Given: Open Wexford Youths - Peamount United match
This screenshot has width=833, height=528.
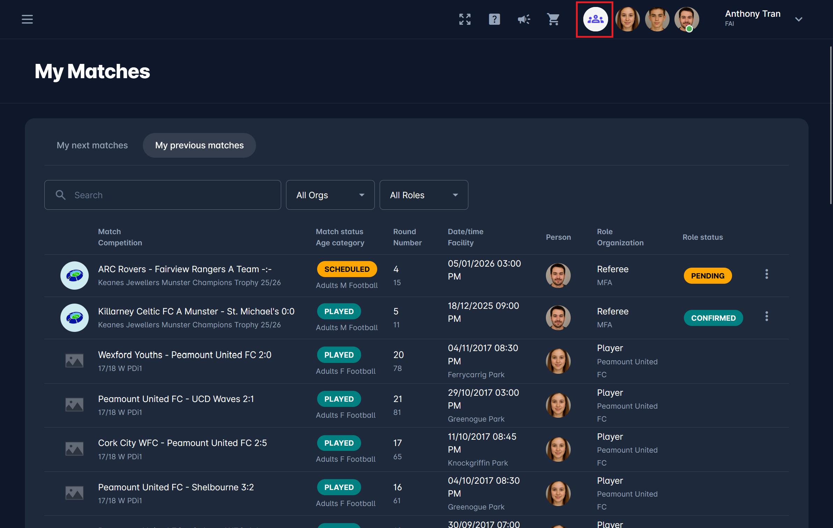Looking at the screenshot, I should click(184, 355).
